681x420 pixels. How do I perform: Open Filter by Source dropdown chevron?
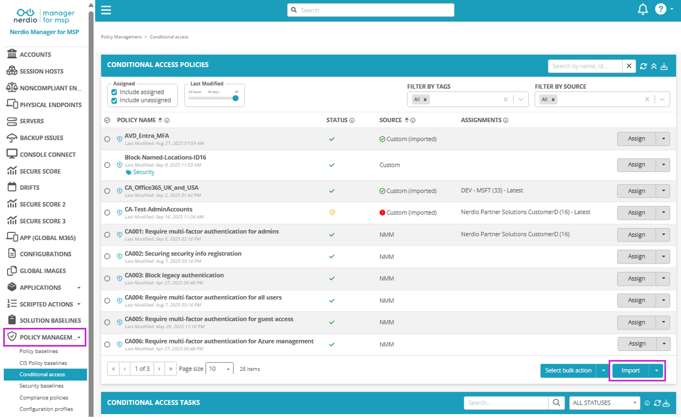click(662, 99)
